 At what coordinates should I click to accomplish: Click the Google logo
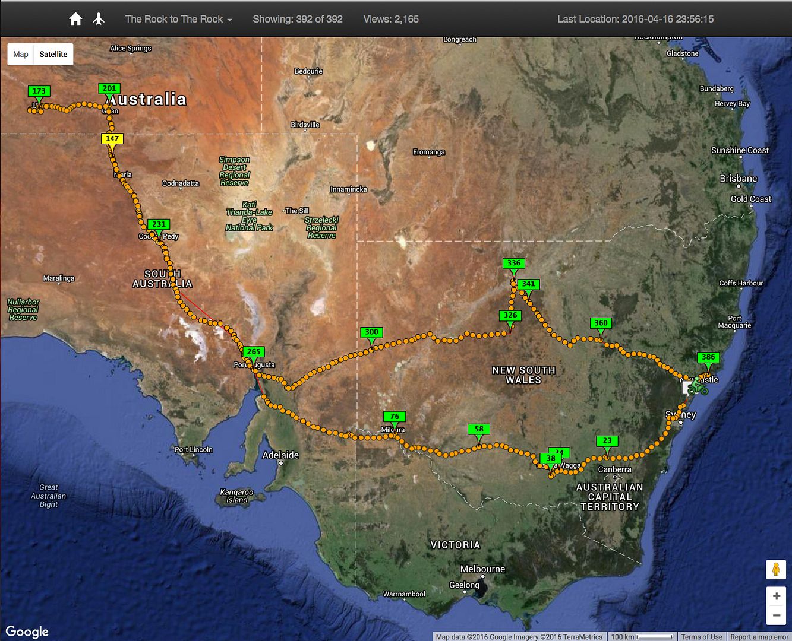tap(27, 632)
